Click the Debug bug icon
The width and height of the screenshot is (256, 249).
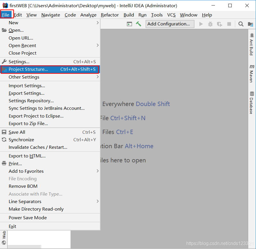pyautogui.click(x=210, y=24)
